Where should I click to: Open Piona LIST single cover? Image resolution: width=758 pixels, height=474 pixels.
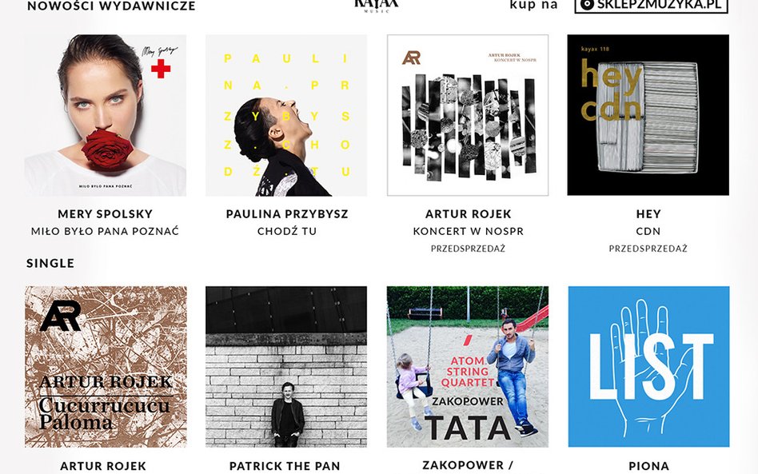pos(648,367)
